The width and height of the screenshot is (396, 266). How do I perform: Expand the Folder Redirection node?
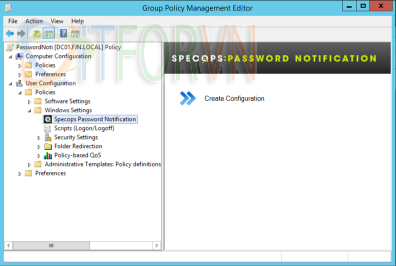tap(39, 146)
